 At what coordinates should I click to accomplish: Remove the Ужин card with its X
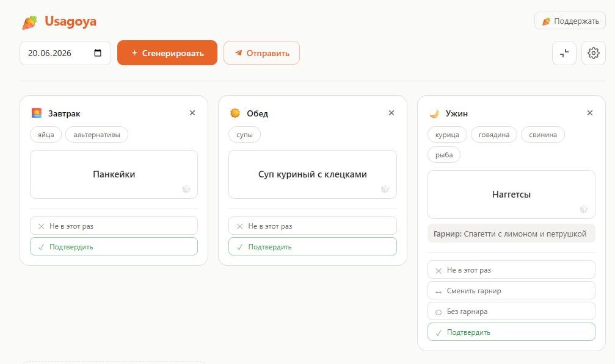click(589, 113)
